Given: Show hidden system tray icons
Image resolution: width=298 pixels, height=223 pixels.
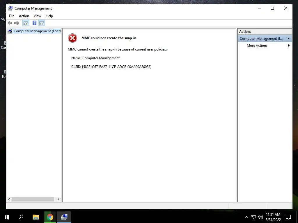Looking at the screenshot, I should pos(246,217).
